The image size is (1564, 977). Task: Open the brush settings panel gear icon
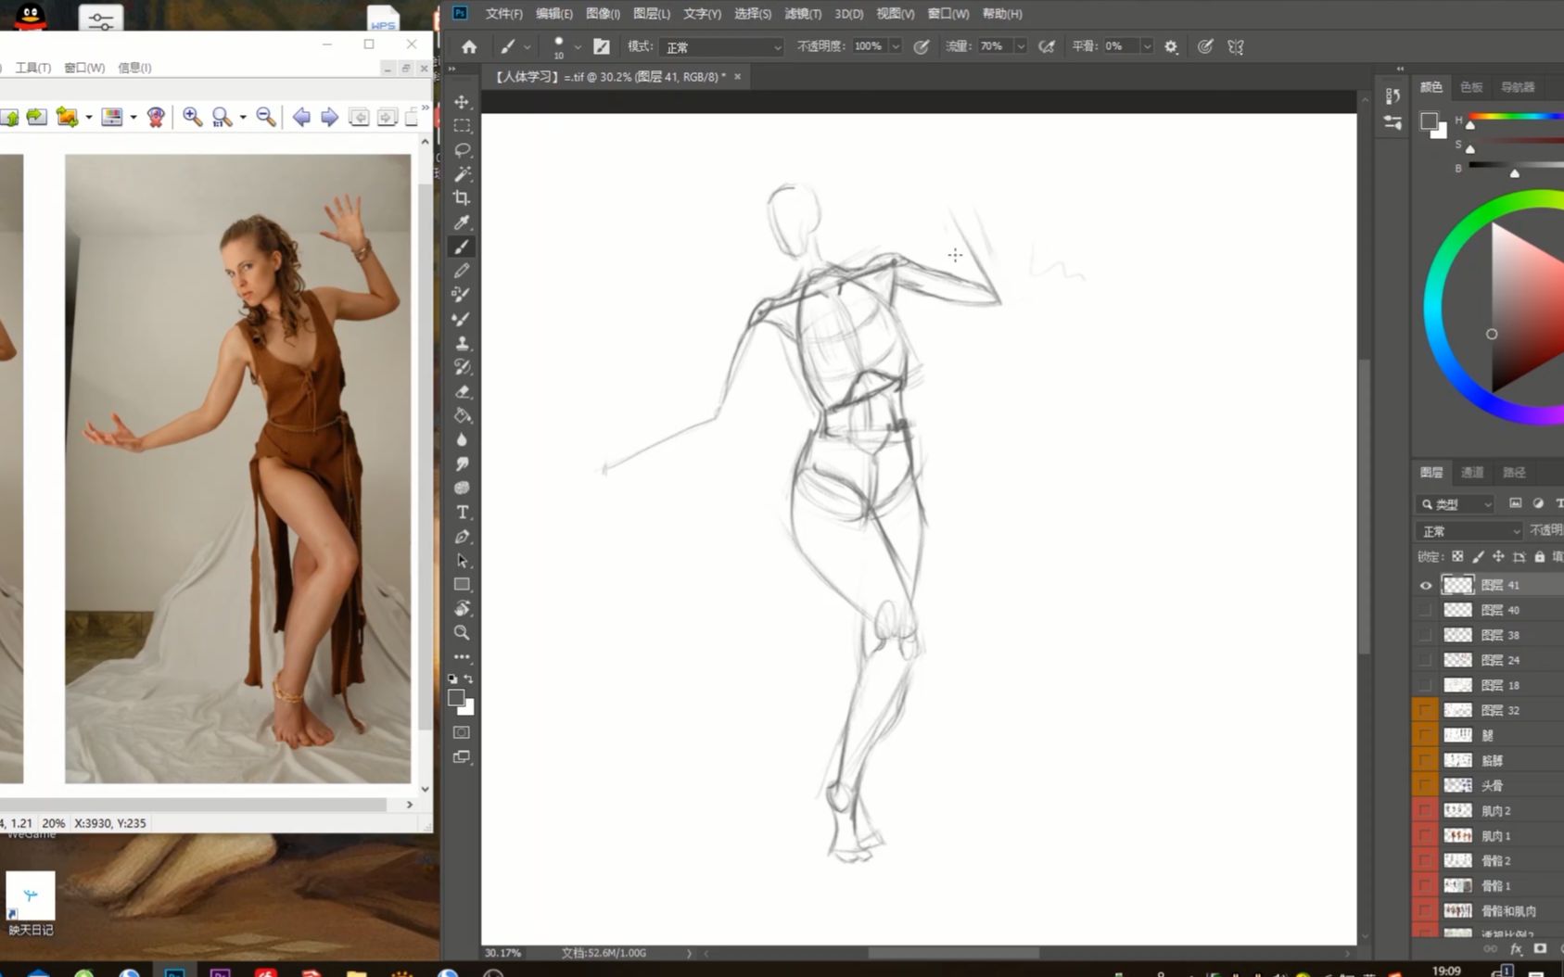pyautogui.click(x=1171, y=46)
